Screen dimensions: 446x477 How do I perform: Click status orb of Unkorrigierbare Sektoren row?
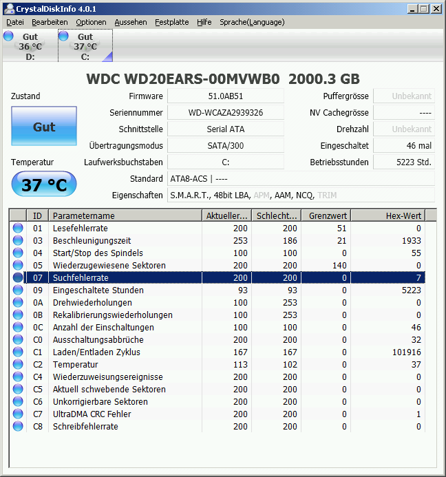point(18,401)
